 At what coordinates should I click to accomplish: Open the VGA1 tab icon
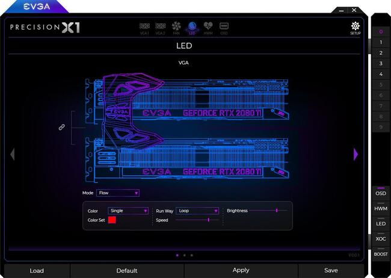click(144, 28)
